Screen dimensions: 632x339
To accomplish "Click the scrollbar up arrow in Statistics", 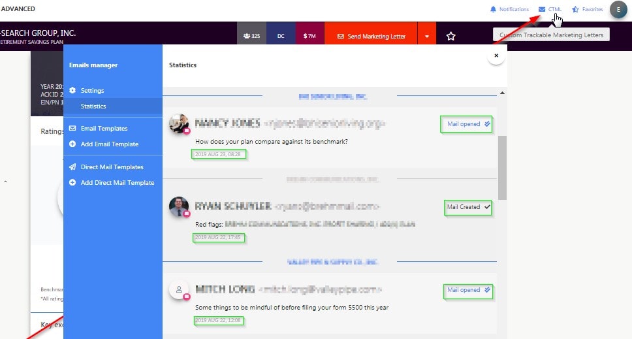I will click(502, 93).
